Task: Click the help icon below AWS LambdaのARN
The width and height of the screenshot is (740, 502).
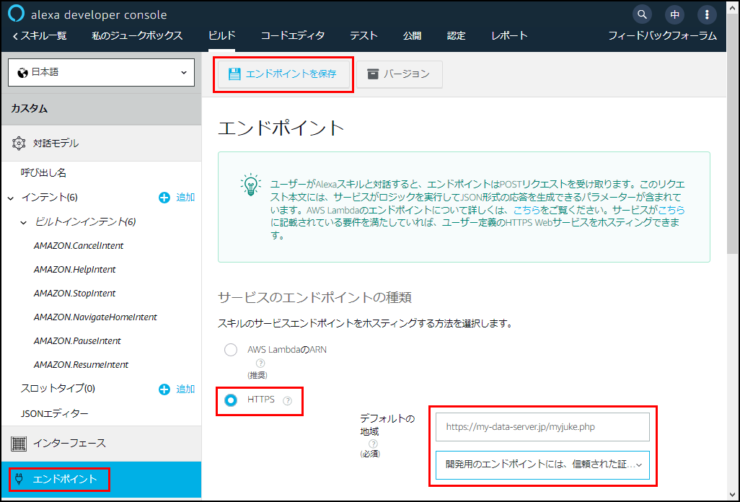Action: [260, 364]
